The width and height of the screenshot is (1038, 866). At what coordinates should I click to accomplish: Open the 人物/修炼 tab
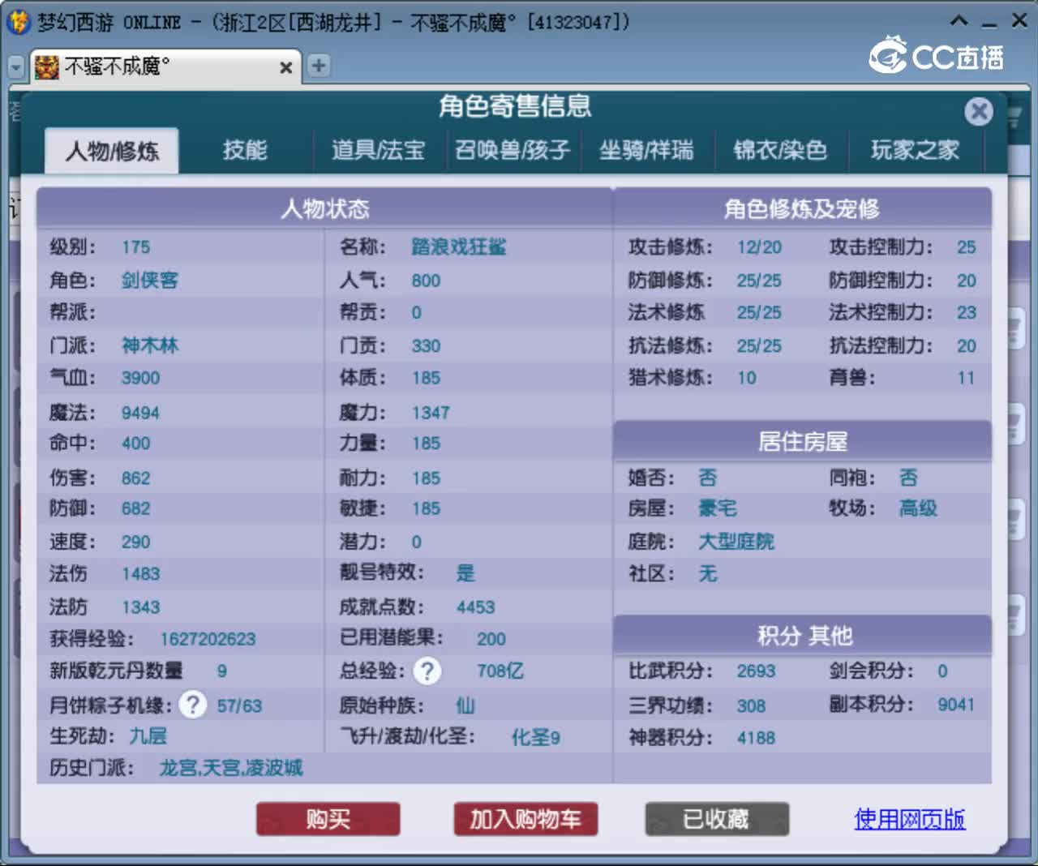click(112, 151)
